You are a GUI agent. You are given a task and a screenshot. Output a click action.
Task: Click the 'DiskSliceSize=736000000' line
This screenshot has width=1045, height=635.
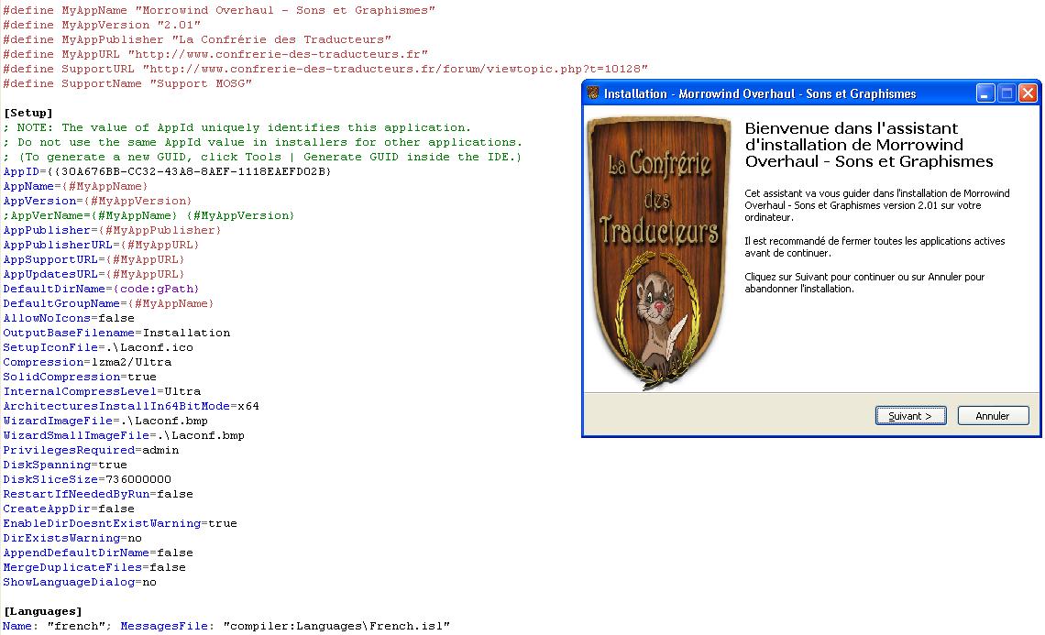click(x=87, y=479)
